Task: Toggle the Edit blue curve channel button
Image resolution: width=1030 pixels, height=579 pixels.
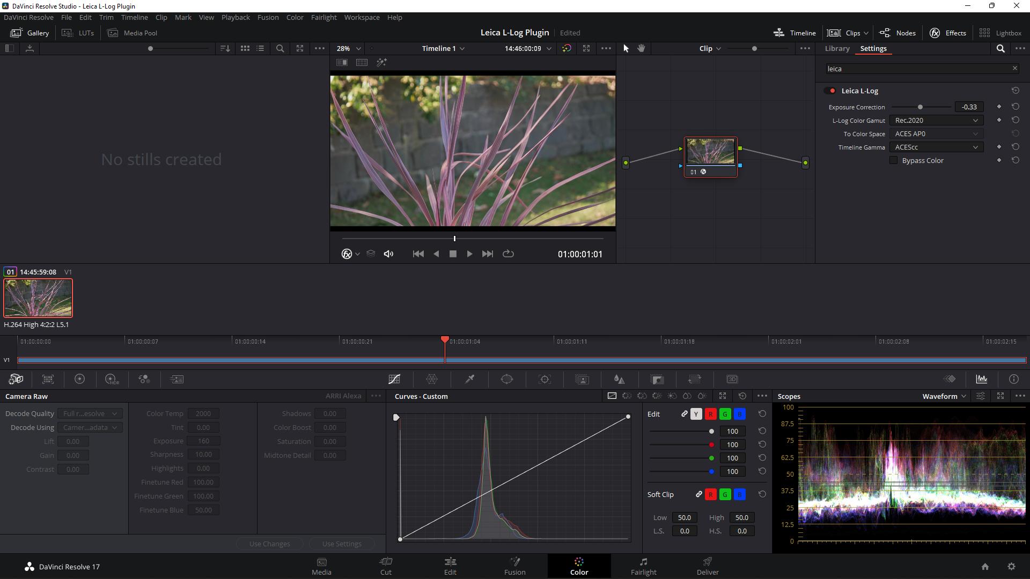Action: click(739, 414)
